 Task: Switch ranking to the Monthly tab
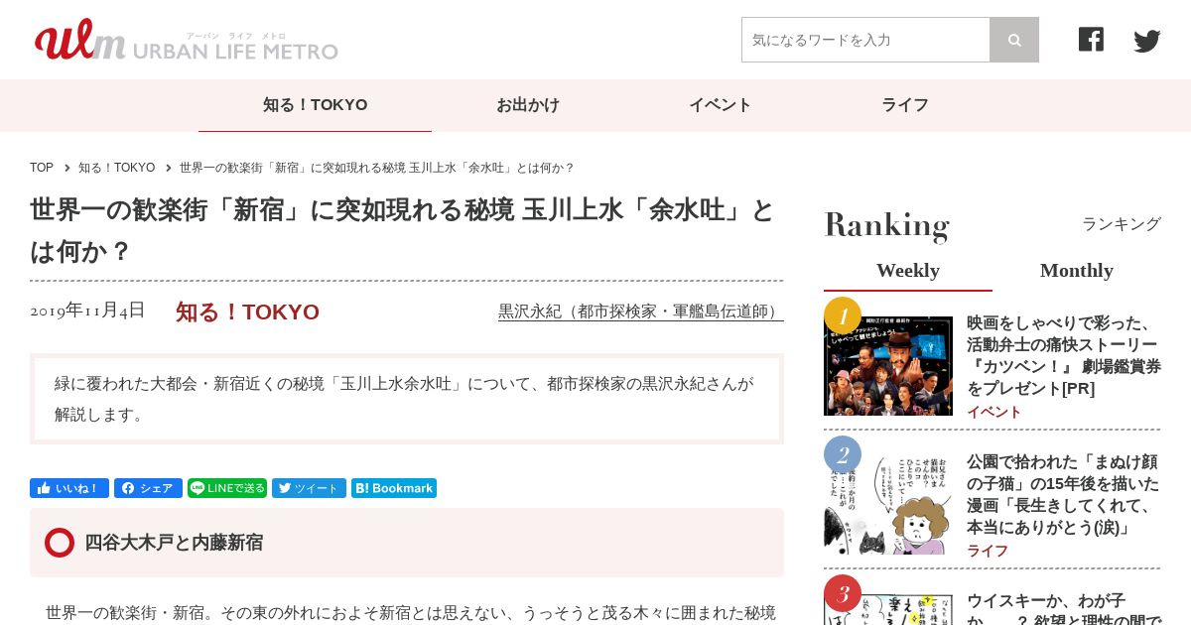pyautogui.click(x=1077, y=271)
